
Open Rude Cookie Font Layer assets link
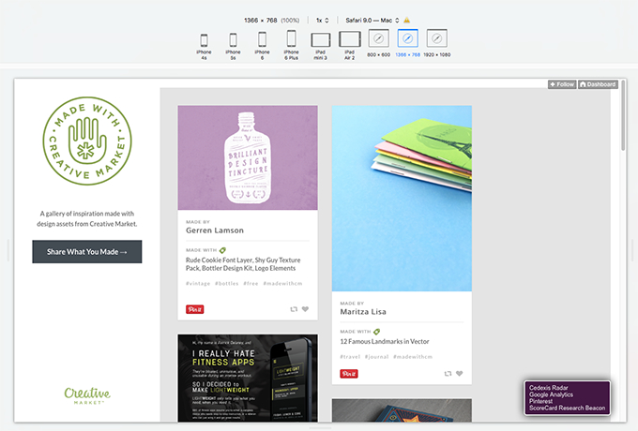pyautogui.click(x=243, y=264)
